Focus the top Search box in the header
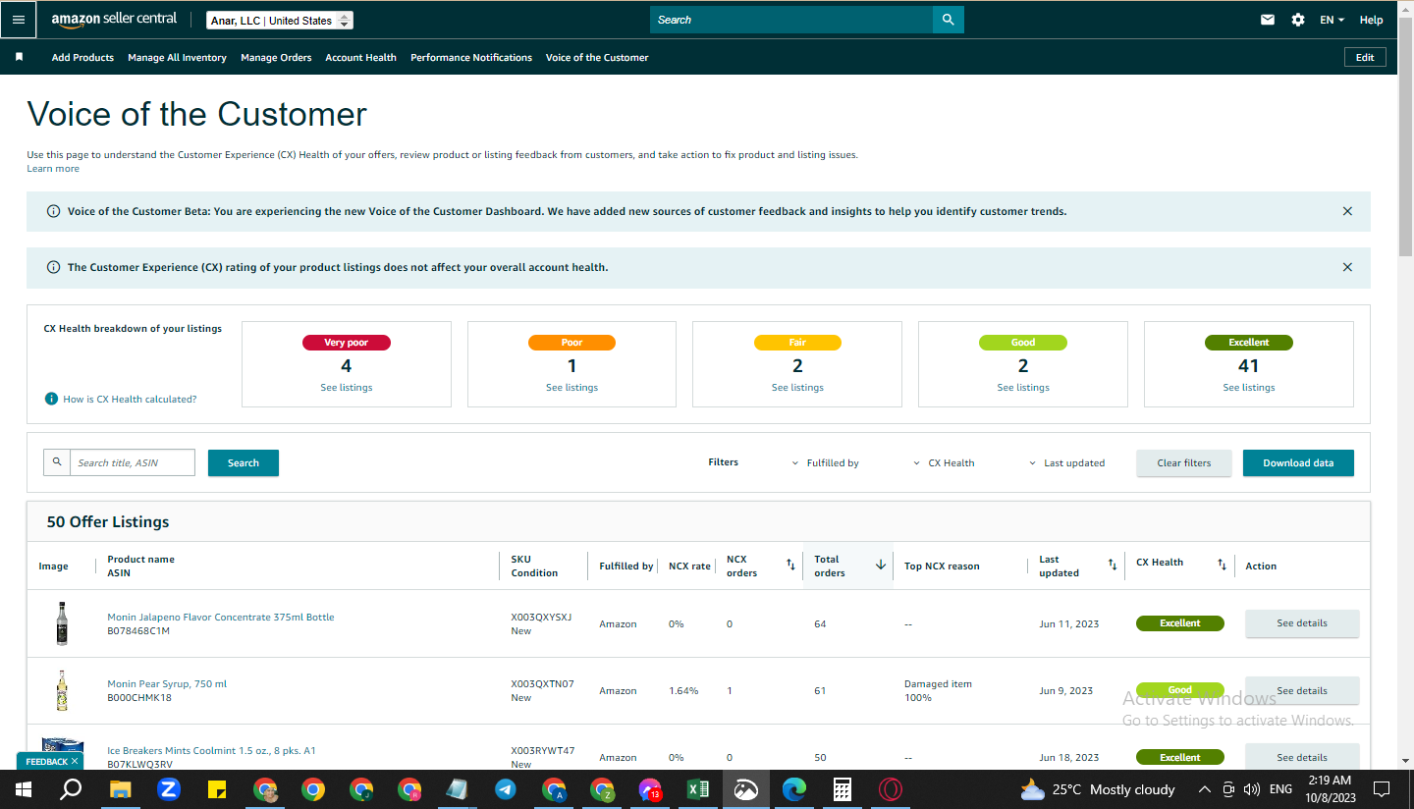Viewport: 1414px width, 809px height. [x=791, y=20]
